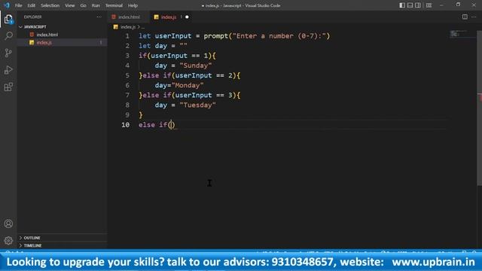Open the View menu
This screenshot has width=482, height=271.
tap(70, 5)
